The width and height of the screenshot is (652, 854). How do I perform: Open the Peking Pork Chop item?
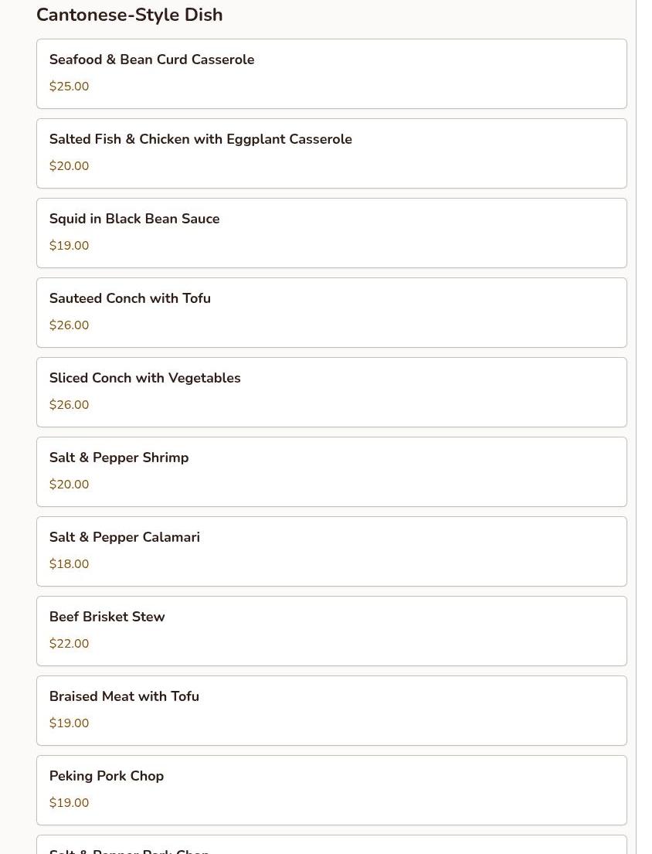[x=331, y=789]
